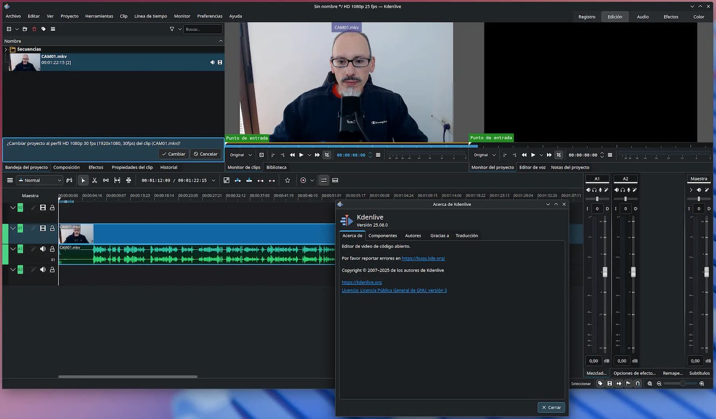Screen dimensions: 716x419
Task: Click zoom in magnifier on timeline
Action: [701, 384]
